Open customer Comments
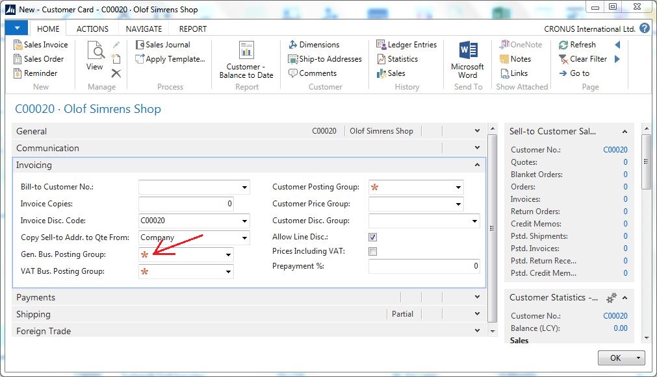657x377 pixels. [x=313, y=73]
